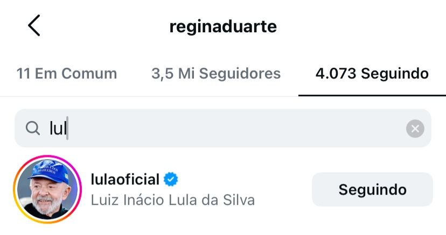Image resolution: width=446 pixels, height=235 pixels.
Task: Click the name Luiz Inácio Lula da Silva
Action: [172, 200]
